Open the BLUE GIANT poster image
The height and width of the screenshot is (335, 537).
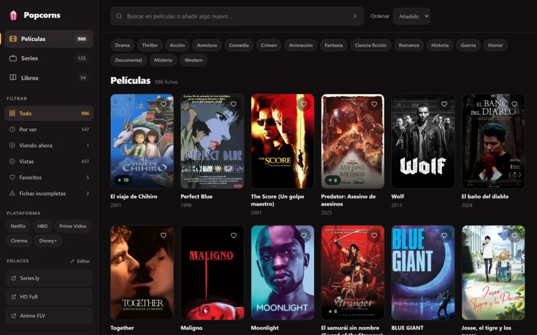click(423, 272)
